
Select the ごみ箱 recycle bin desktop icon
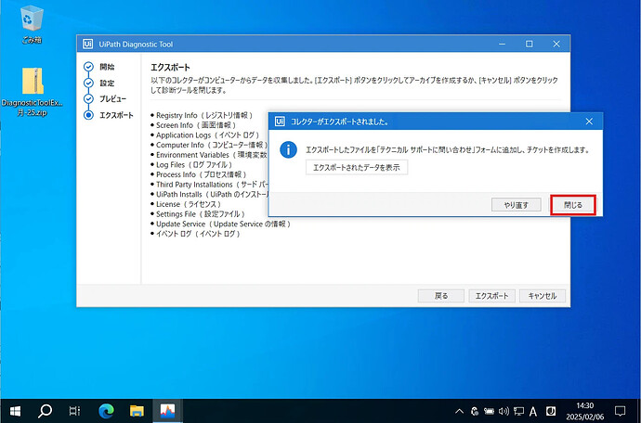coord(32,24)
